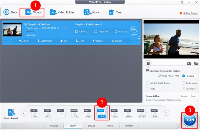
Task: Select the AVI format
Action: coord(62,113)
